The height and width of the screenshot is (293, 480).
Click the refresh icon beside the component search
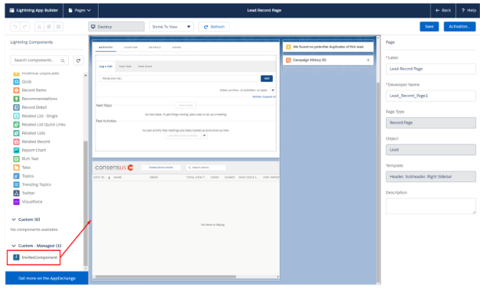(79, 60)
